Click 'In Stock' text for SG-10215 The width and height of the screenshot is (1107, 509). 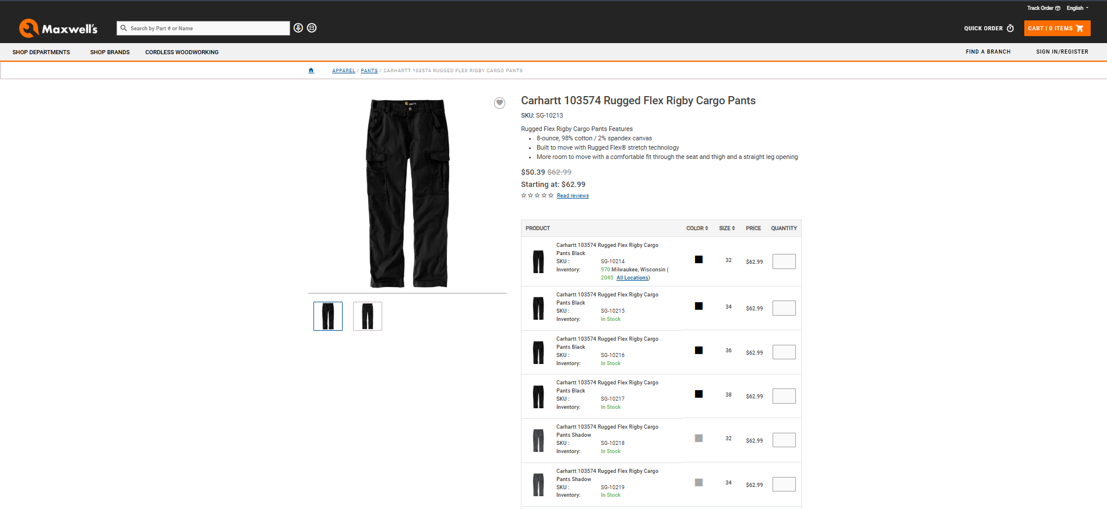611,319
